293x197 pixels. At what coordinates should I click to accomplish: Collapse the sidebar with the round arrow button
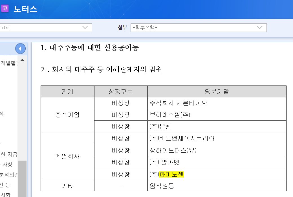point(20,49)
